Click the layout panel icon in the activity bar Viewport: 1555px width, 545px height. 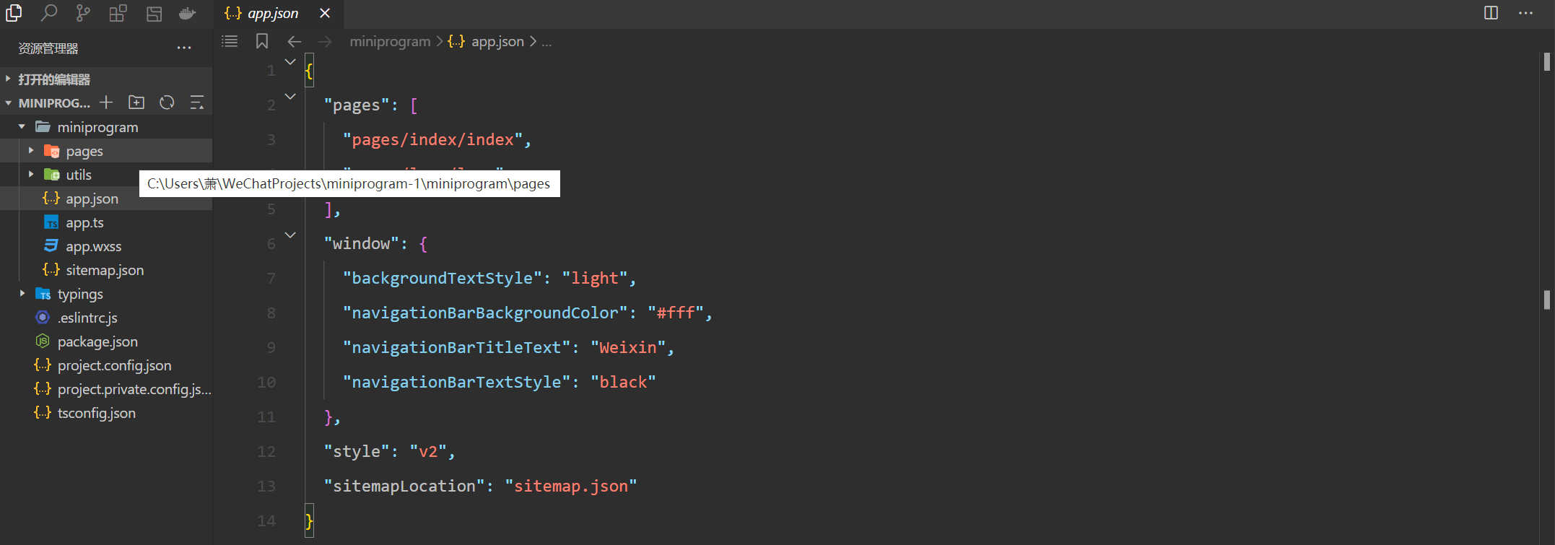[x=154, y=13]
